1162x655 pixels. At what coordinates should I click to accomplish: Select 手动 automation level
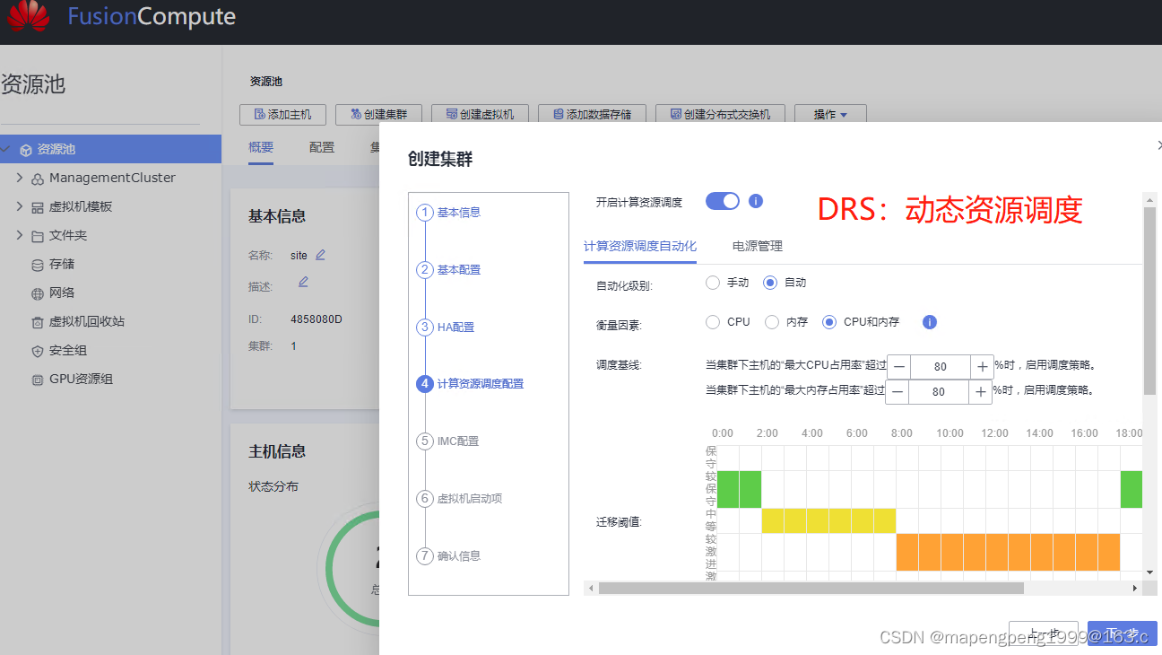[713, 283]
